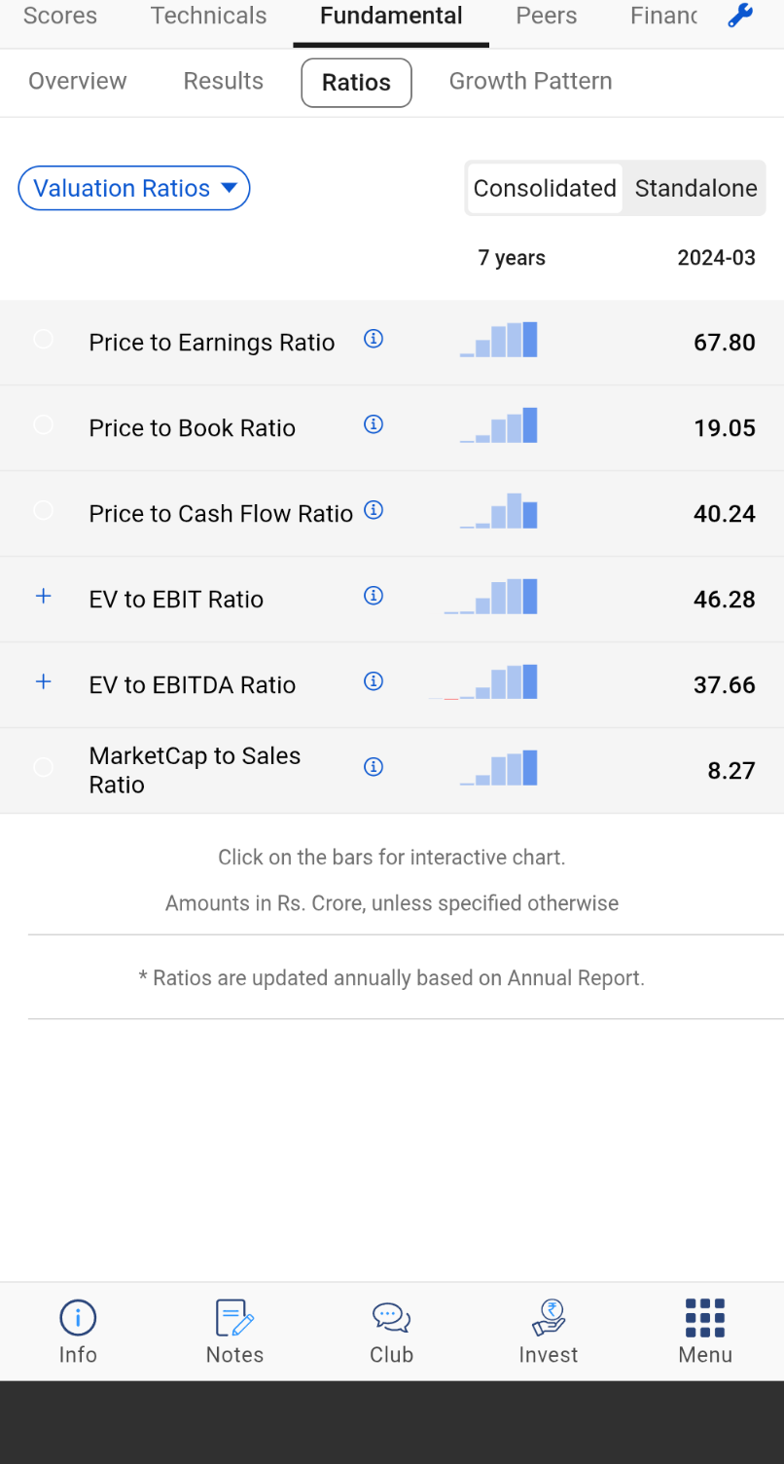Select the Price to Cash Flow radio button
This screenshot has height=1464, width=784.
pyautogui.click(x=44, y=511)
